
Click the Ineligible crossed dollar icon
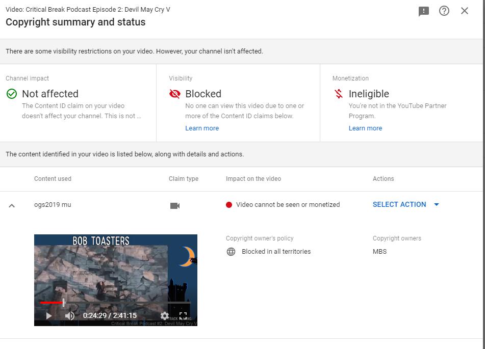[339, 94]
